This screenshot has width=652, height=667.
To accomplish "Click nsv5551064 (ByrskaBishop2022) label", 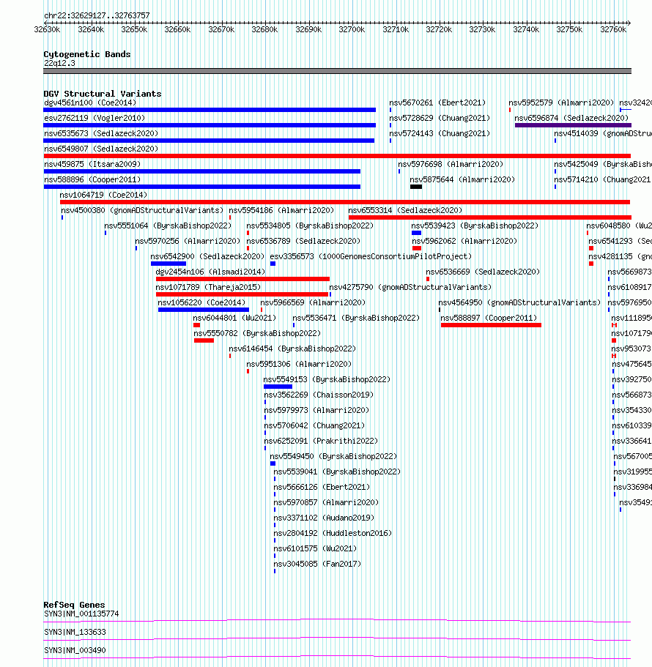I will click(x=168, y=226).
